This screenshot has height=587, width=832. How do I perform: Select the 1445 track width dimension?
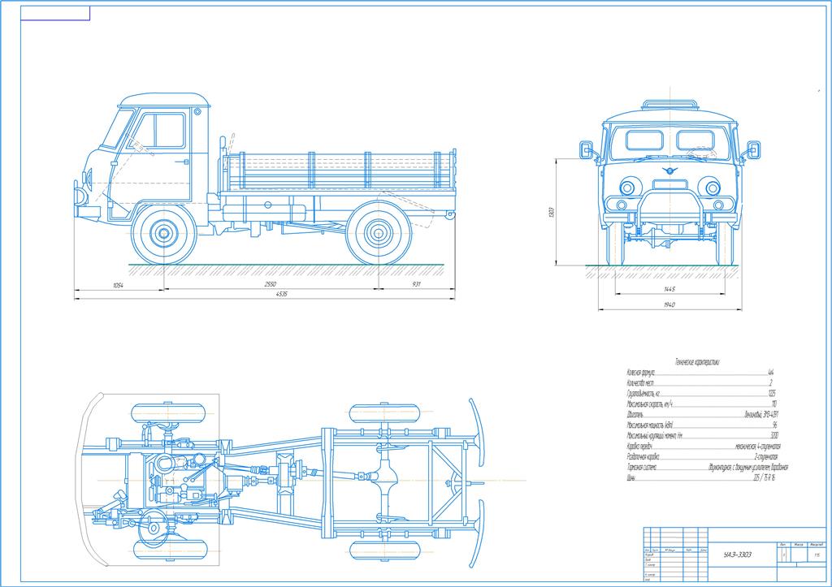coord(669,289)
